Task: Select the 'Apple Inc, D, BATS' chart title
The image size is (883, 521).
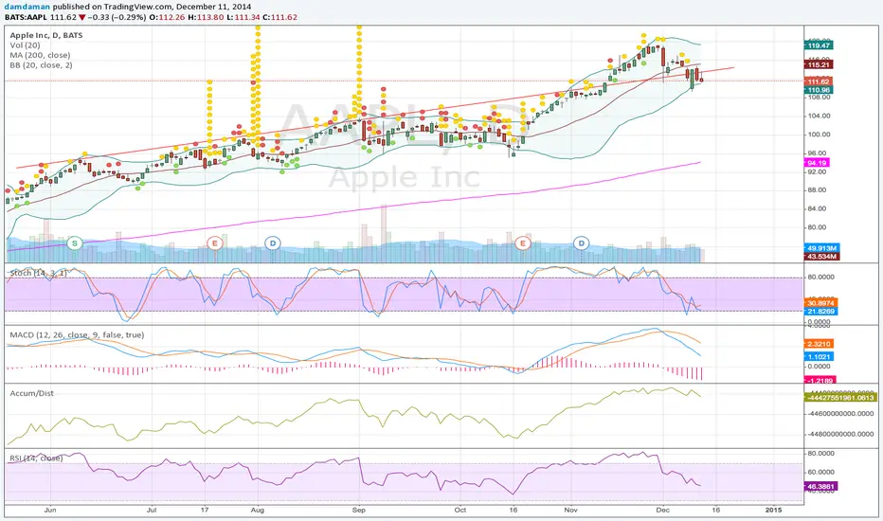Action: (46, 35)
